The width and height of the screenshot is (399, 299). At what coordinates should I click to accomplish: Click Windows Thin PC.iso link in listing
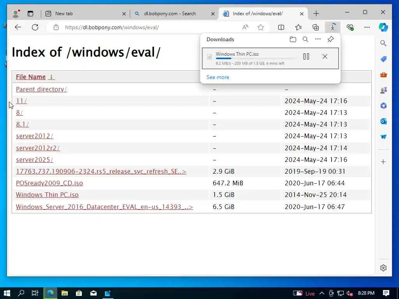[x=47, y=195]
